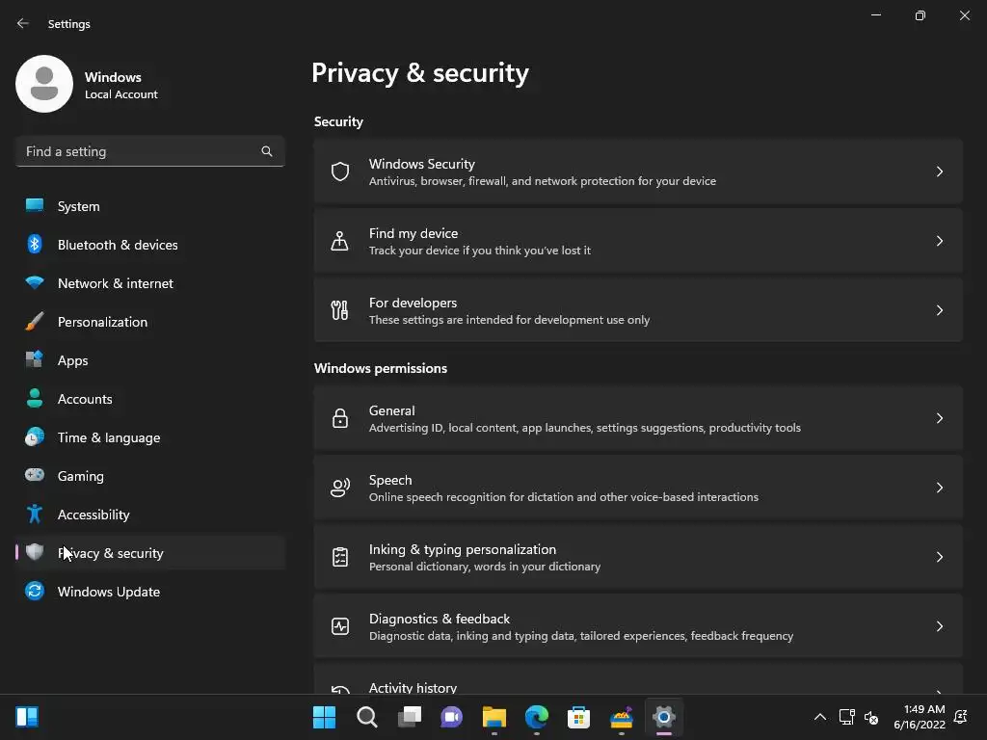
Task: Click the Diagnostics & feedback icon
Action: pyautogui.click(x=339, y=626)
